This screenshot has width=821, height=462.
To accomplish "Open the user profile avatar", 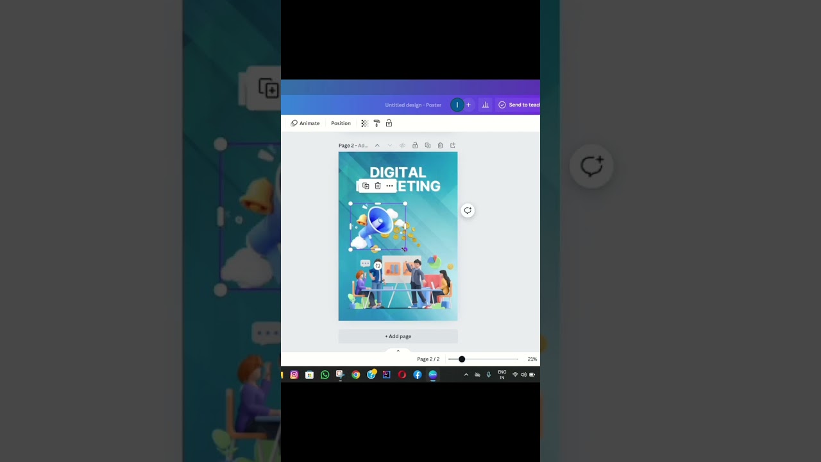I will (x=457, y=105).
